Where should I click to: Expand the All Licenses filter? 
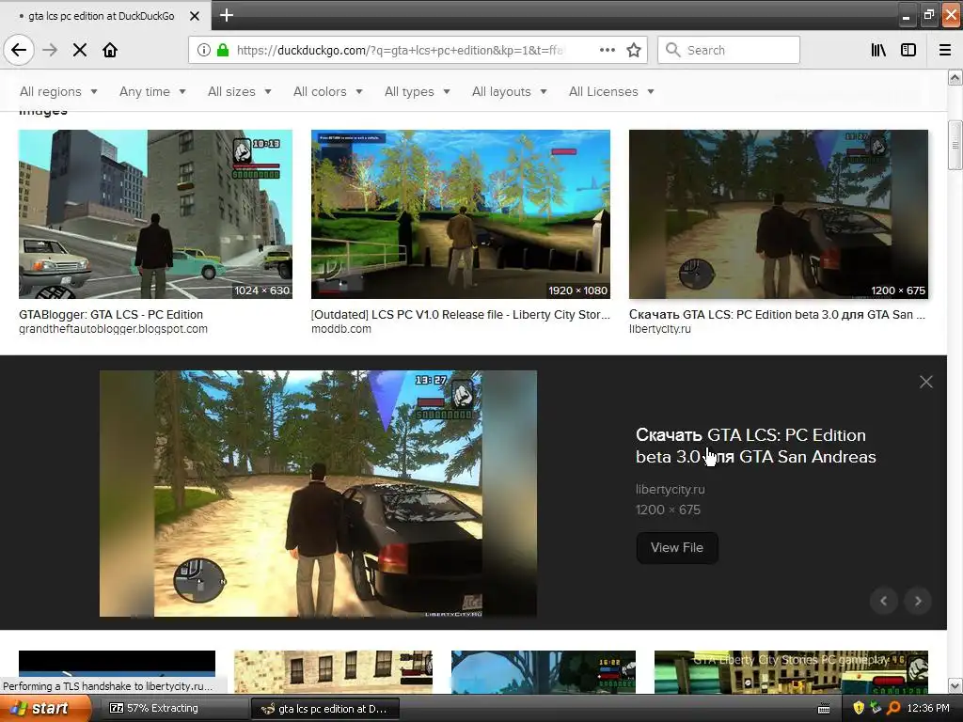pos(611,91)
